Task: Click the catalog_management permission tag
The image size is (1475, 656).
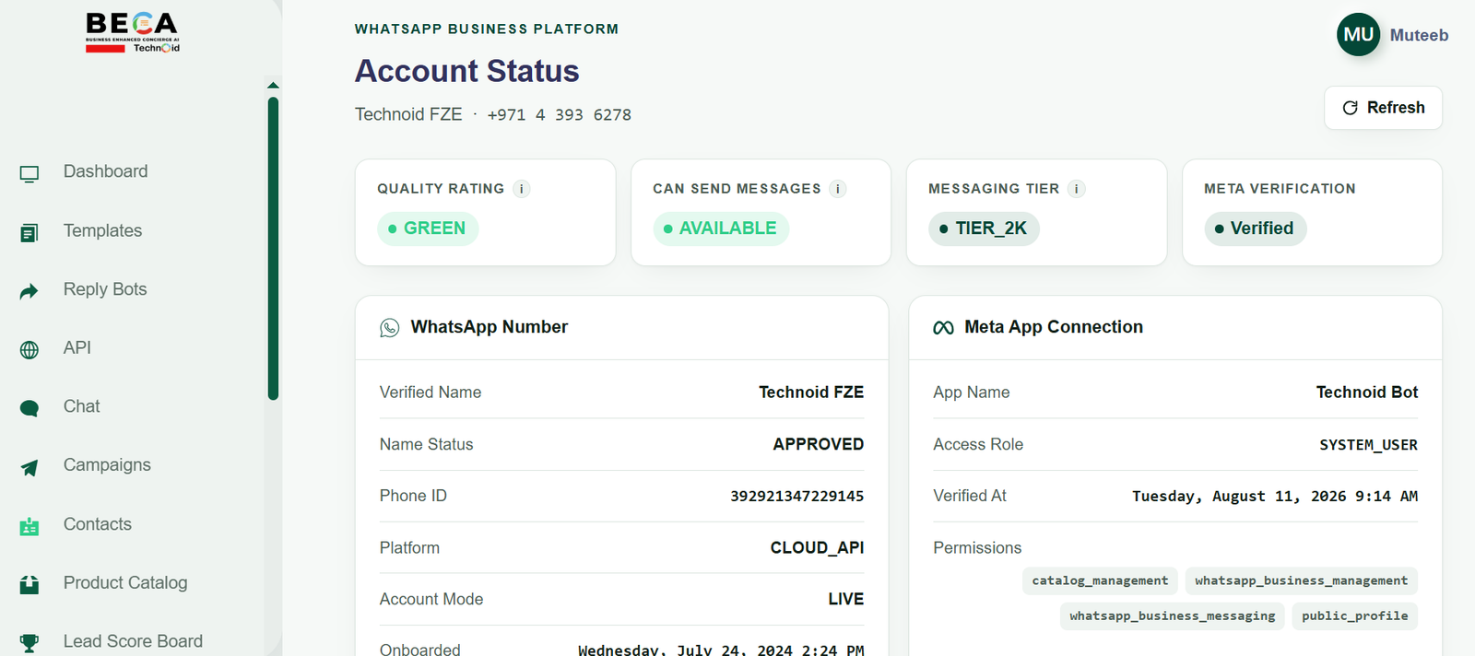Action: (1100, 580)
